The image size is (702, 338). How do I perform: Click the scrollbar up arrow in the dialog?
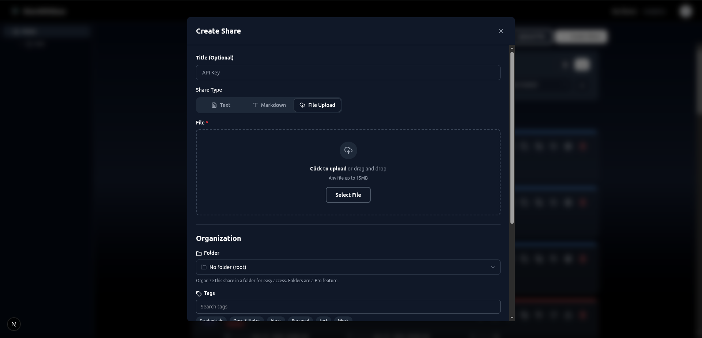(512, 48)
